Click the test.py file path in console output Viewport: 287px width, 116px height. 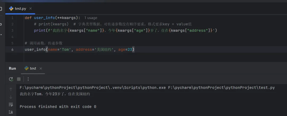tap(221, 88)
